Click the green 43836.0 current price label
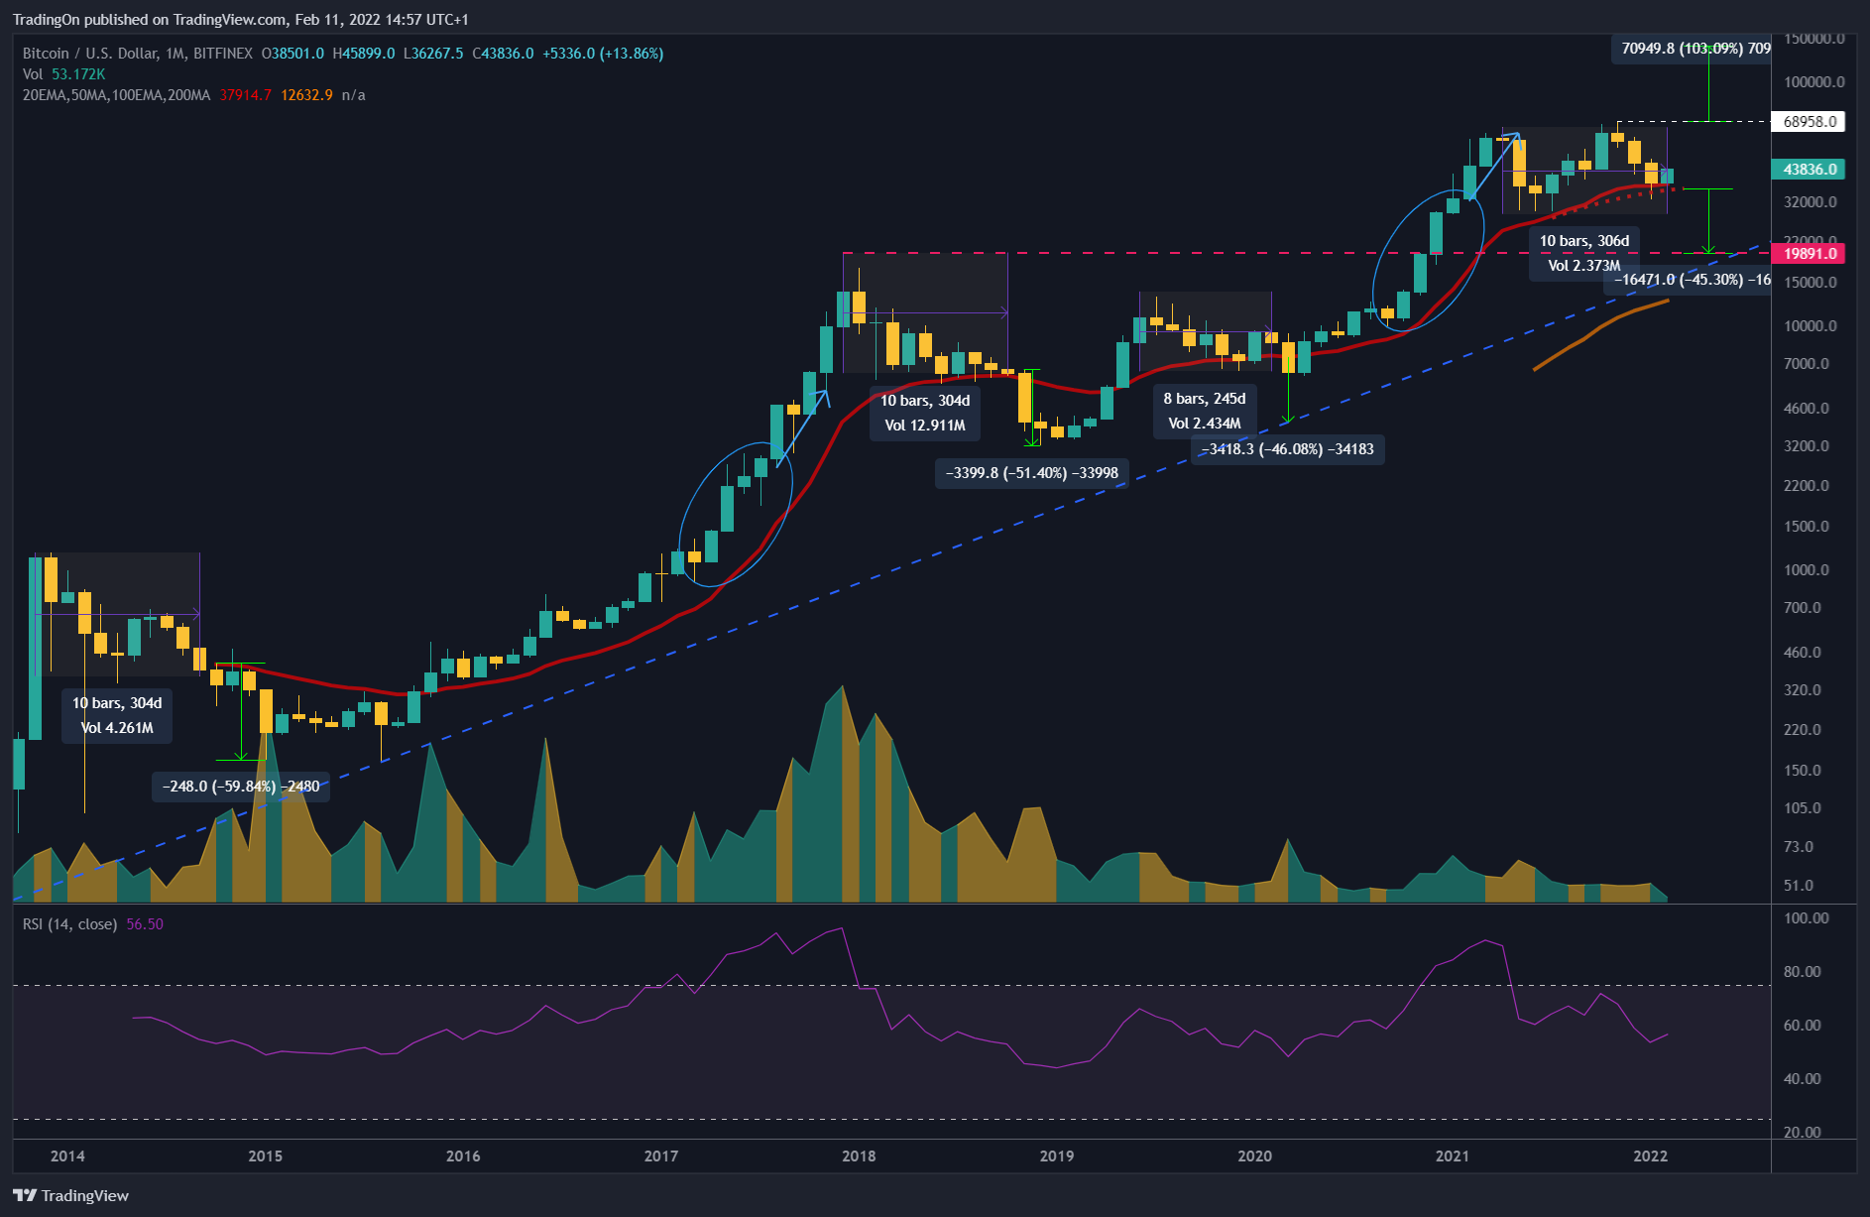1870x1217 pixels. [1810, 170]
